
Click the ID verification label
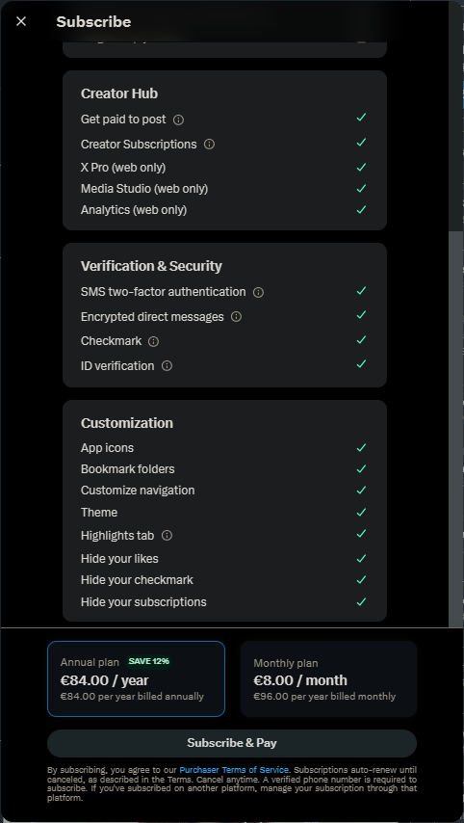117,366
